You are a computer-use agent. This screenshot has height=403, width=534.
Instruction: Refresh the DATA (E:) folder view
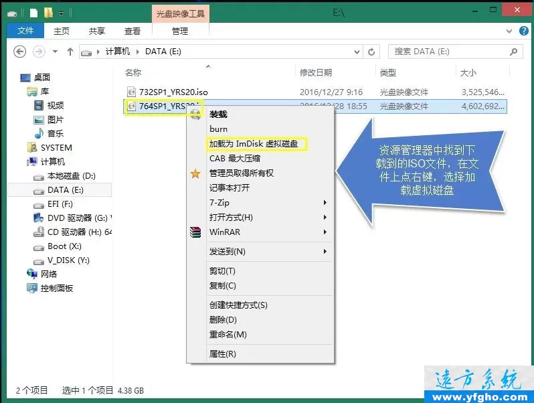click(371, 52)
